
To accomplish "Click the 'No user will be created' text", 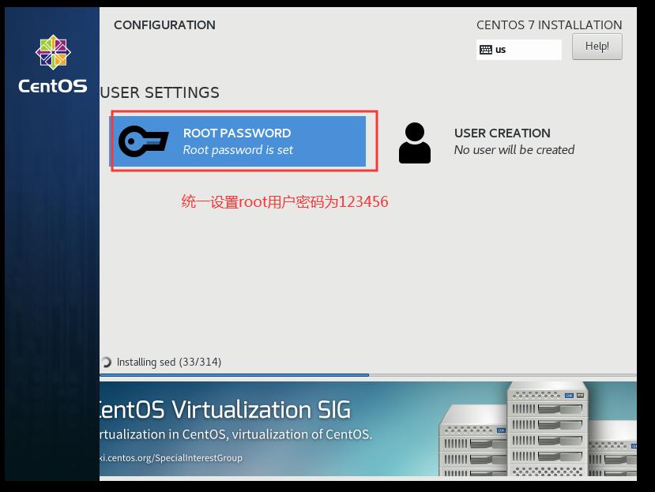I will click(x=514, y=150).
